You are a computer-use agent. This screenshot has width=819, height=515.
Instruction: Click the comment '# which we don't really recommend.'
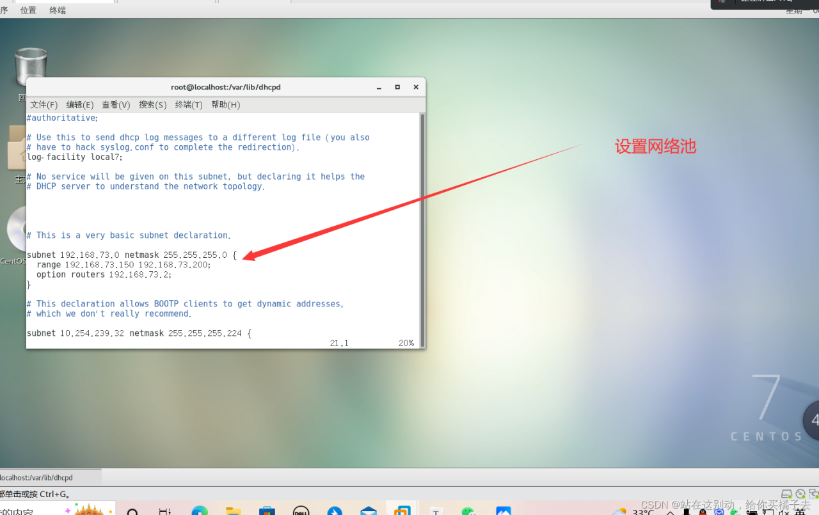coord(109,313)
